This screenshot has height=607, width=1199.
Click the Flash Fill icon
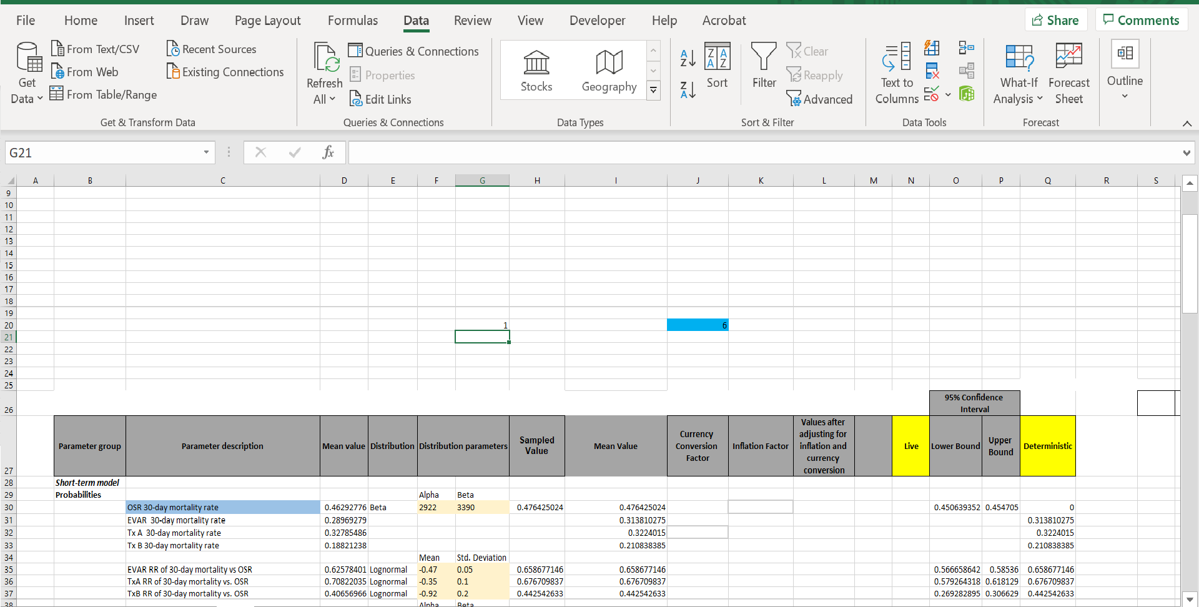coord(932,48)
